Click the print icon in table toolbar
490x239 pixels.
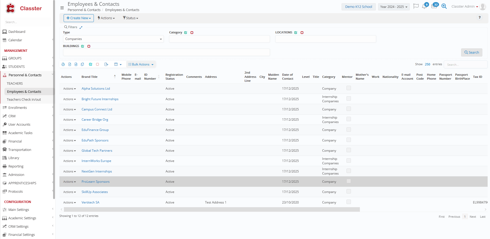[x=63, y=64]
